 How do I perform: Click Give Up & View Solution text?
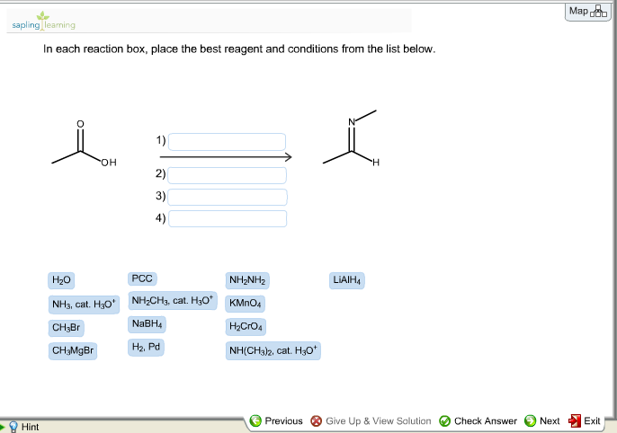[x=378, y=421]
